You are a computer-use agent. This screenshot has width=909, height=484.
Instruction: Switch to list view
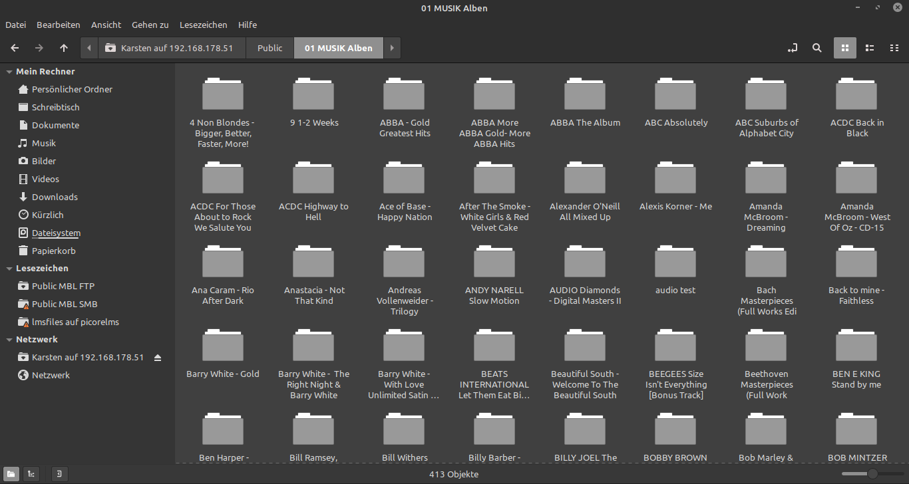coord(870,48)
